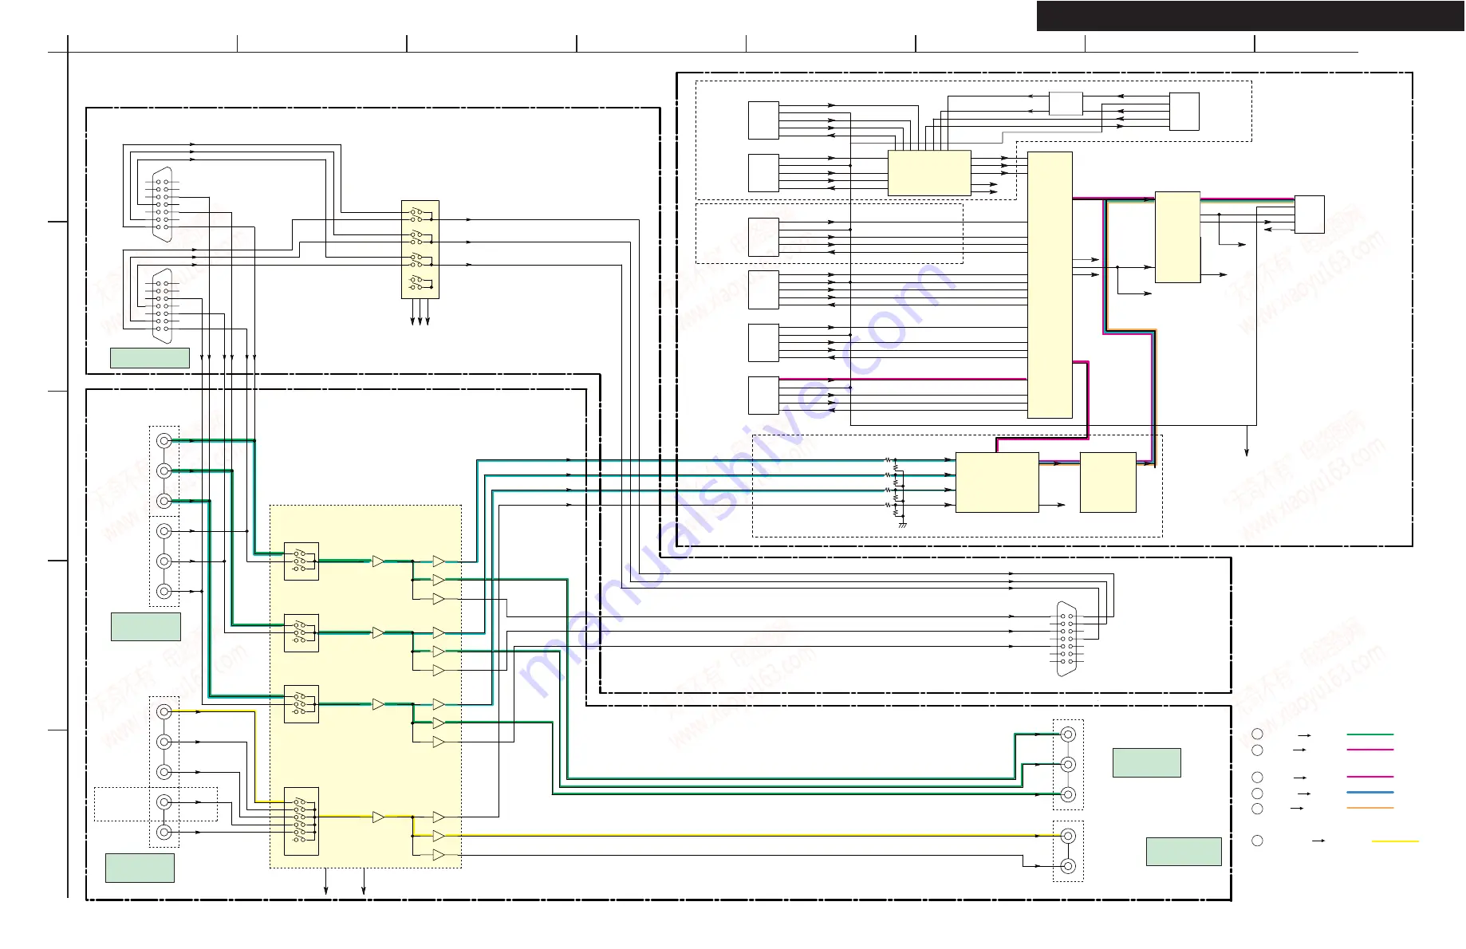The height and width of the screenshot is (949, 1466).
Task: Click the topmost input jack with green wire
Action: pyautogui.click(x=164, y=440)
